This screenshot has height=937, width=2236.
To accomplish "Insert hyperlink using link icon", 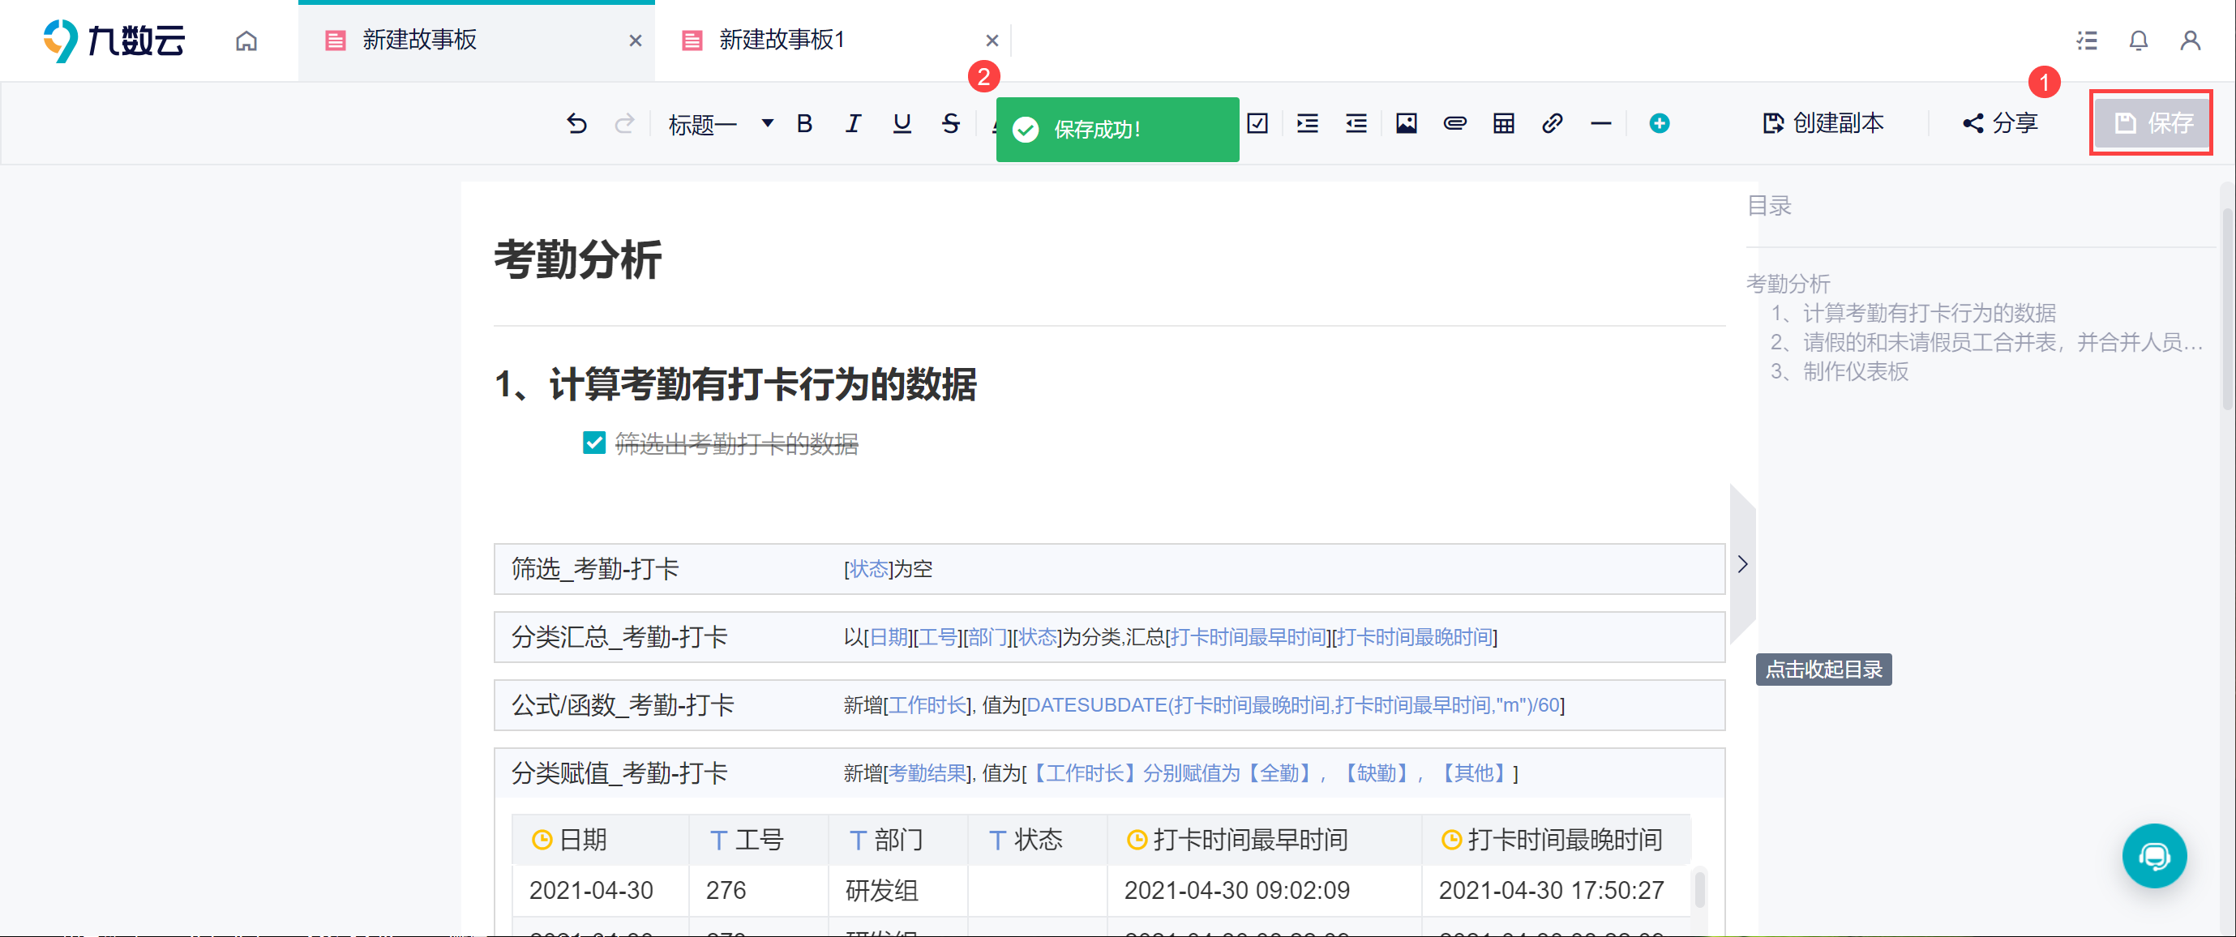I will point(1552,123).
